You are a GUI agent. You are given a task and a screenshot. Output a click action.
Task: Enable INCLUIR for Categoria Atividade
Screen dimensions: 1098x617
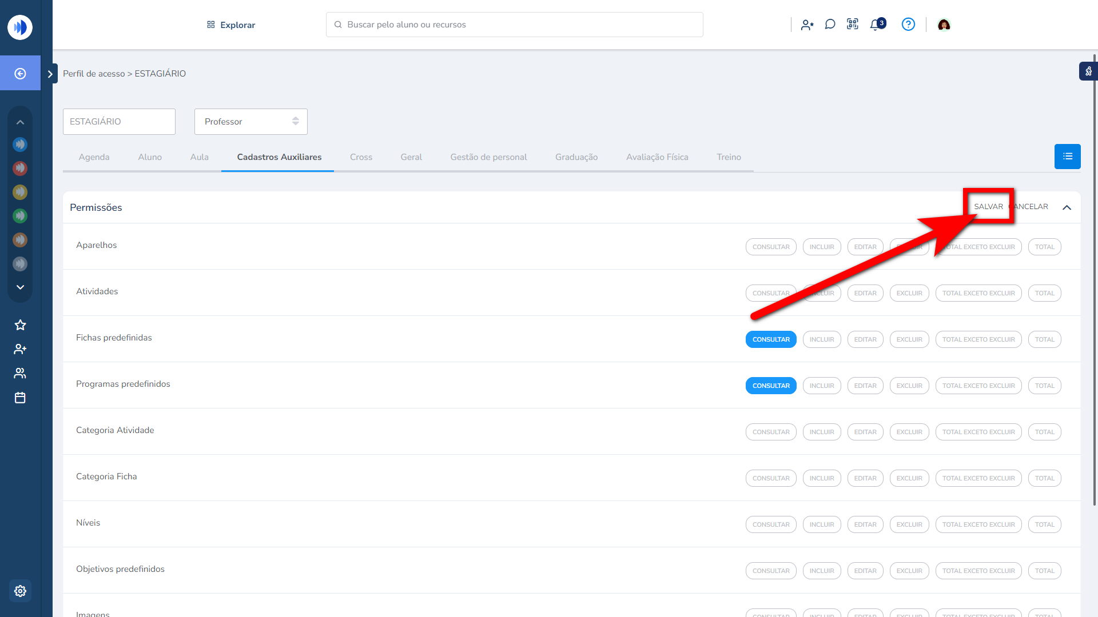pyautogui.click(x=821, y=432)
